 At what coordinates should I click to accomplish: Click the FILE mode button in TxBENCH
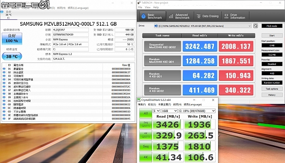272,26
